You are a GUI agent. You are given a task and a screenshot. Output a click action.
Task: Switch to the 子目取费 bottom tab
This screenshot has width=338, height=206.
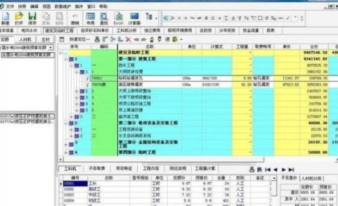[97, 169]
